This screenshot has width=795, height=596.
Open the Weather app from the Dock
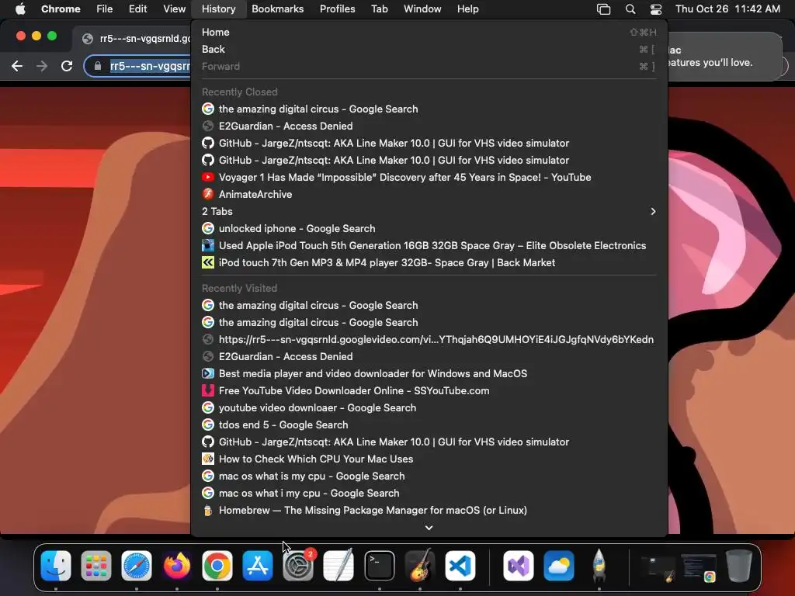tap(559, 566)
